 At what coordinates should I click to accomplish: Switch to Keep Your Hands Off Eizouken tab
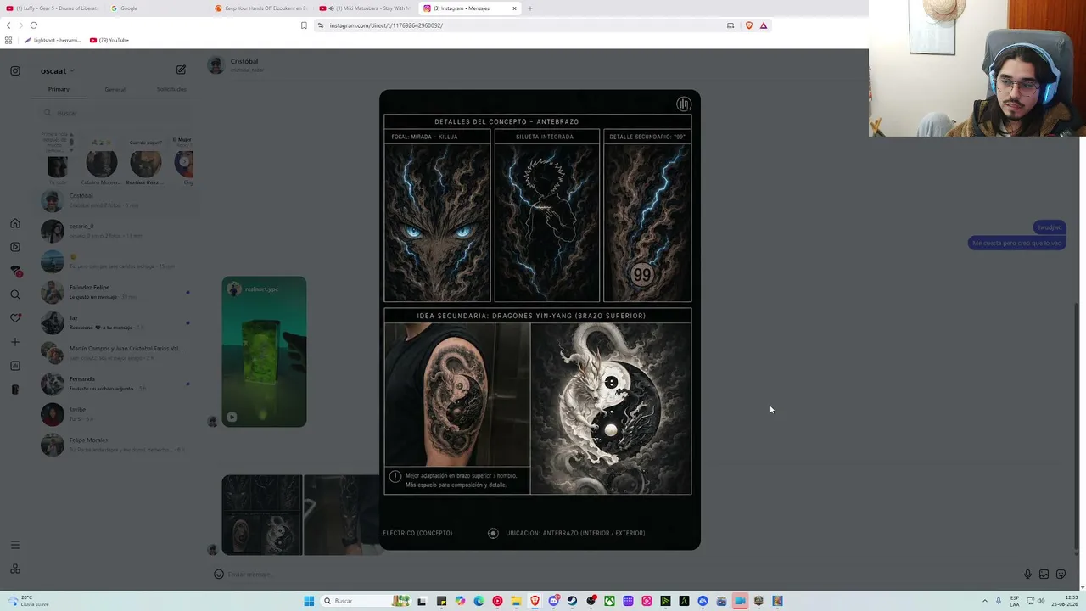point(261,8)
